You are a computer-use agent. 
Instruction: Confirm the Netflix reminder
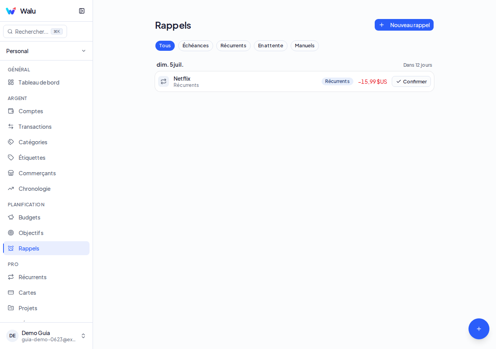click(411, 81)
